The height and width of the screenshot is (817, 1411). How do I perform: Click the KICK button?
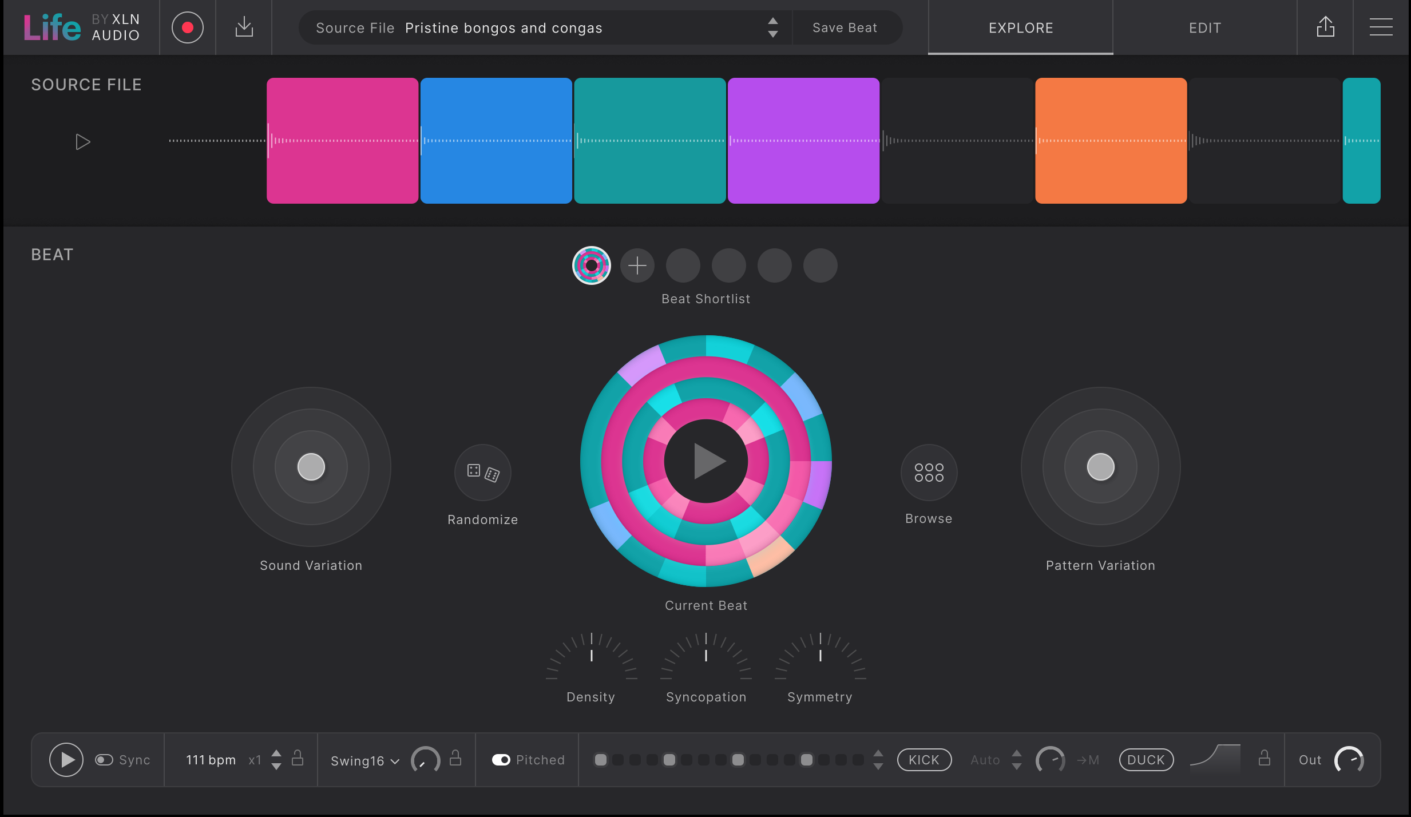pos(924,759)
